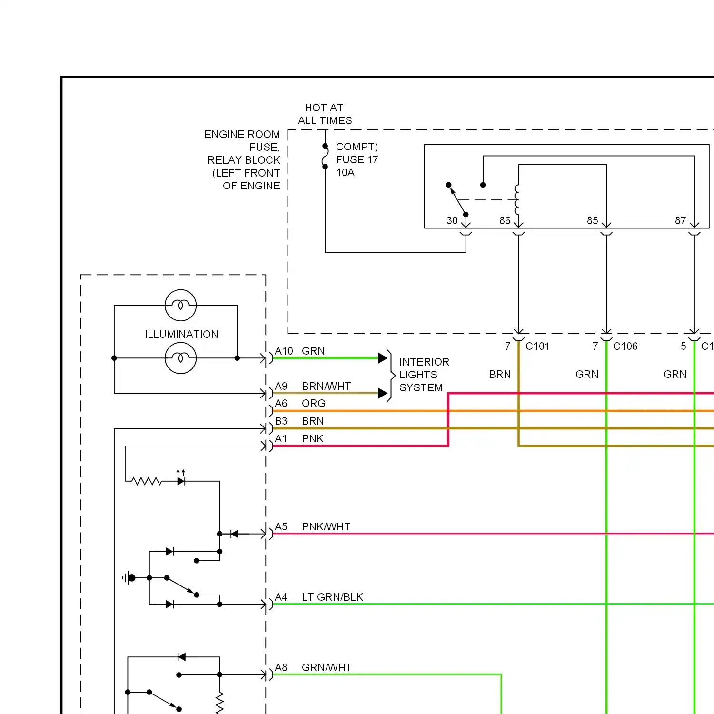Click the relay terminal '85' number
Screen dimensions: 714x714
592,220
